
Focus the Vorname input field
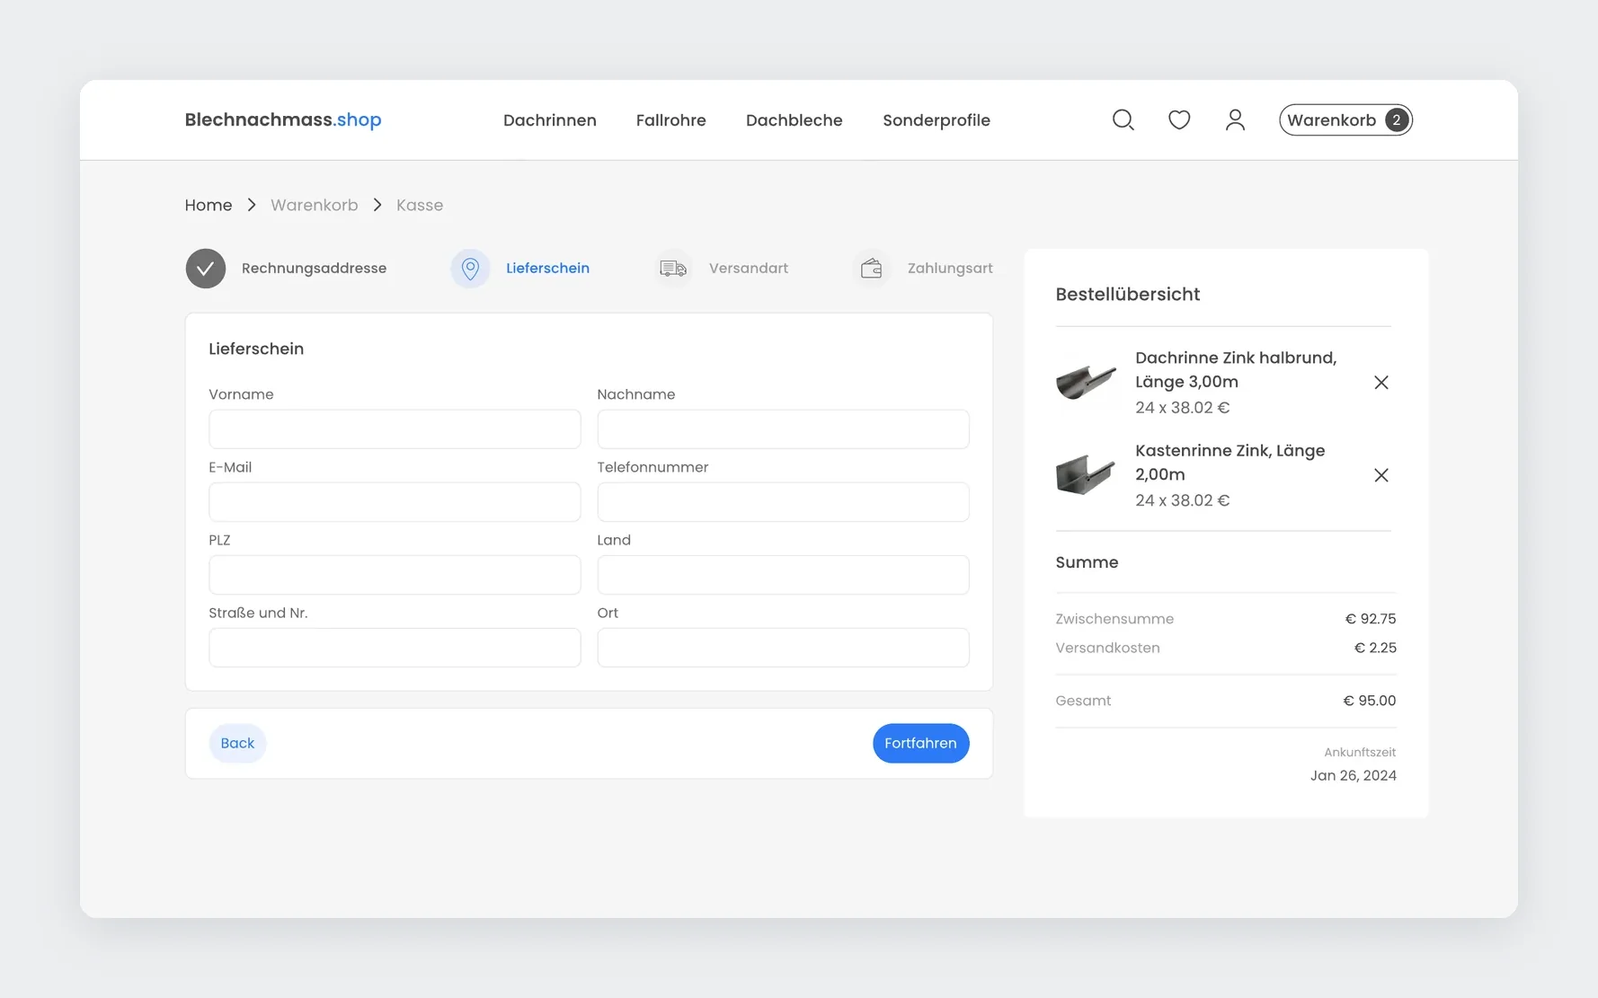395,429
